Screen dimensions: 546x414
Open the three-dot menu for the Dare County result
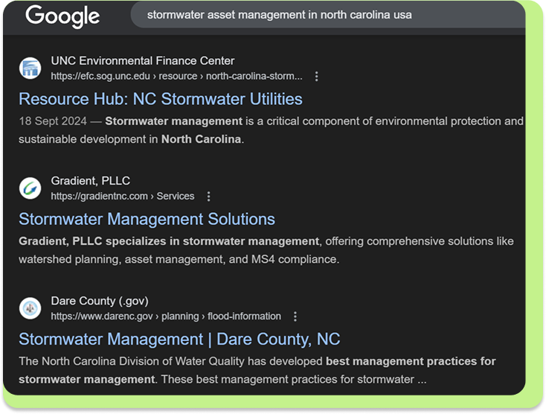pos(295,316)
